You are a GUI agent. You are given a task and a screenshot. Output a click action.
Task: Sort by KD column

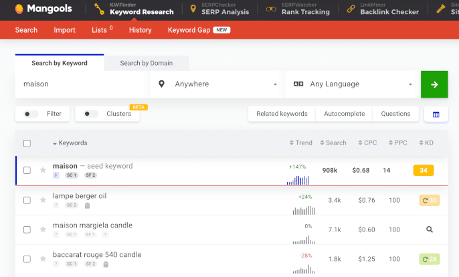pyautogui.click(x=426, y=143)
